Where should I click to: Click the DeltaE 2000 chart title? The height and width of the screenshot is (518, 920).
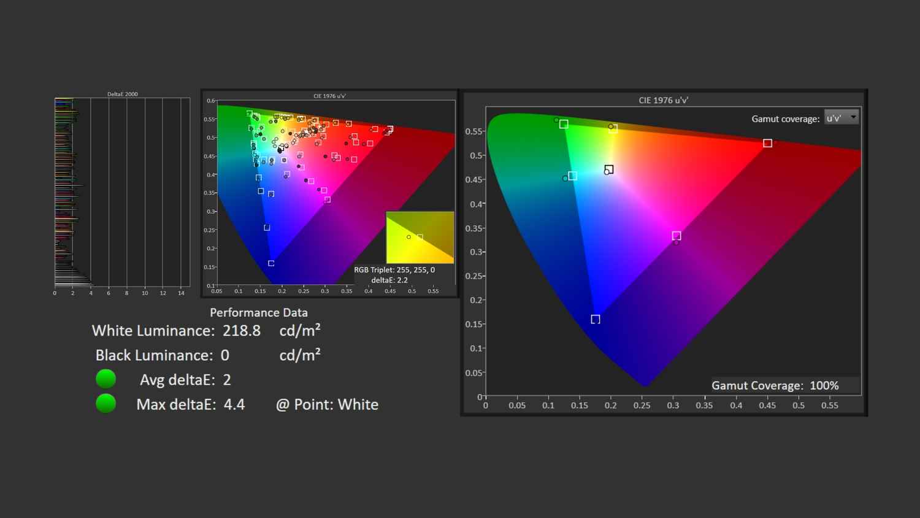click(x=123, y=94)
